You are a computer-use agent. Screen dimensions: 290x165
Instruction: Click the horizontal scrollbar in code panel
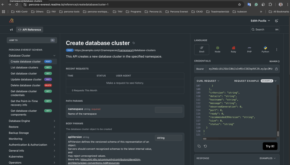[x=204, y=139]
